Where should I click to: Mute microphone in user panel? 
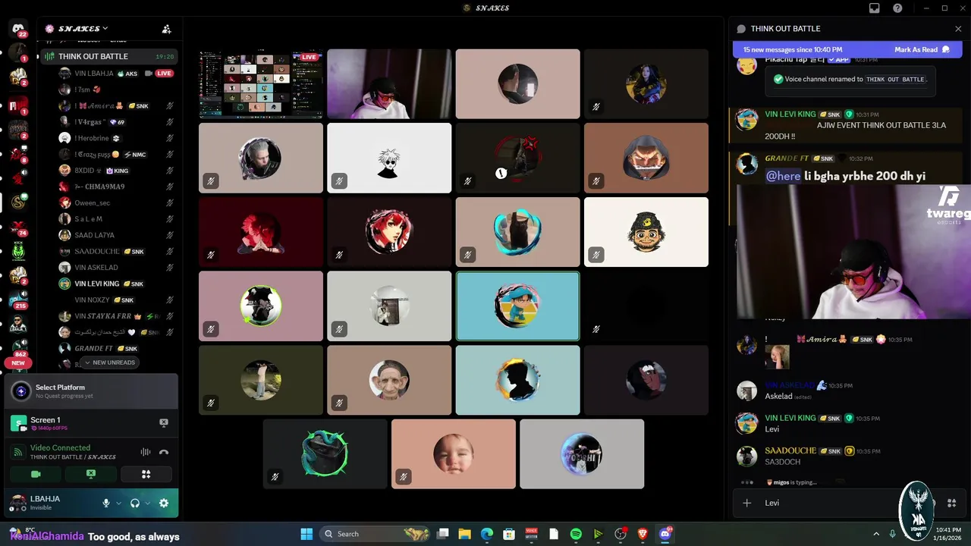(x=106, y=503)
